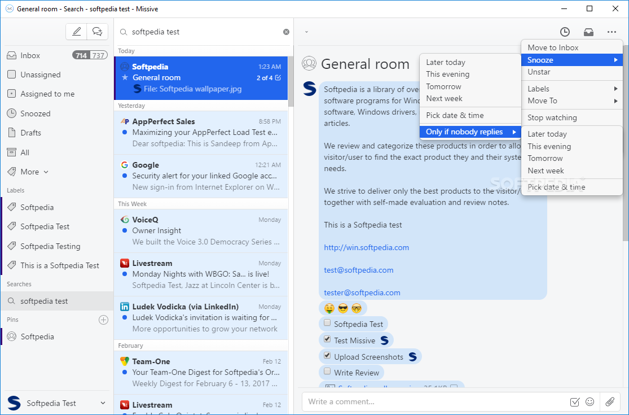Expand Only if nobody replies submenu

[470, 132]
